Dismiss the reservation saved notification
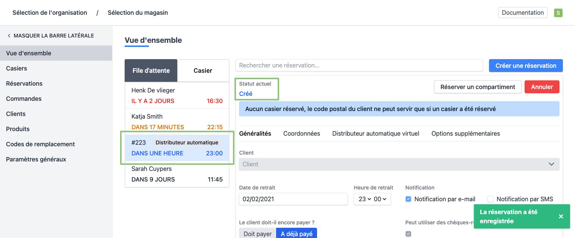This screenshot has width=575, height=238. tap(561, 216)
